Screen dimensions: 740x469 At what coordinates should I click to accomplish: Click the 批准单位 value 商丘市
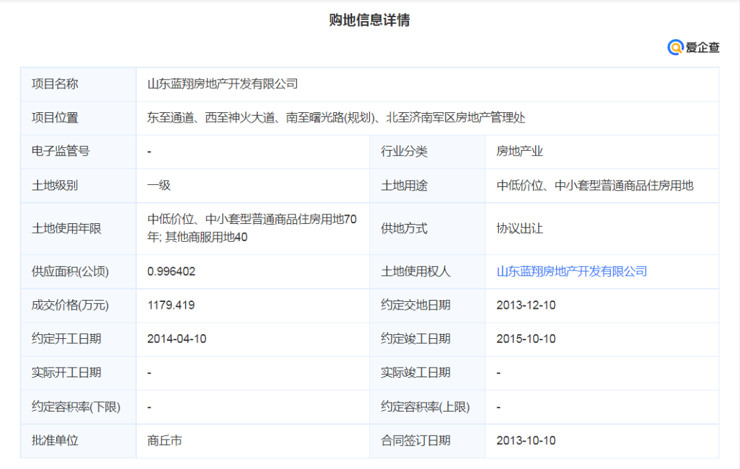[x=164, y=440]
